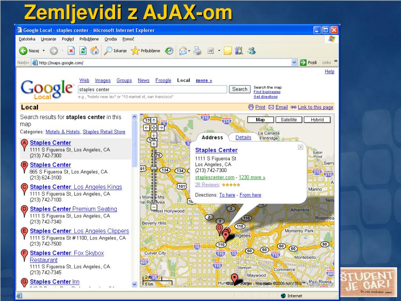Click the To here directions link
This screenshot has width=401, height=301.
coord(227,195)
